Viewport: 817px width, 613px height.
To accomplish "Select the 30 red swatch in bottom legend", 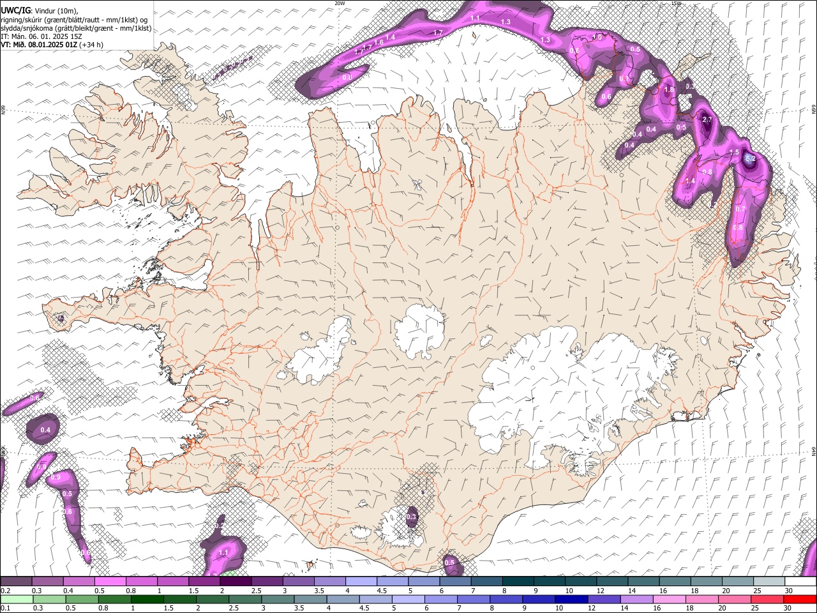I will tap(800, 599).
